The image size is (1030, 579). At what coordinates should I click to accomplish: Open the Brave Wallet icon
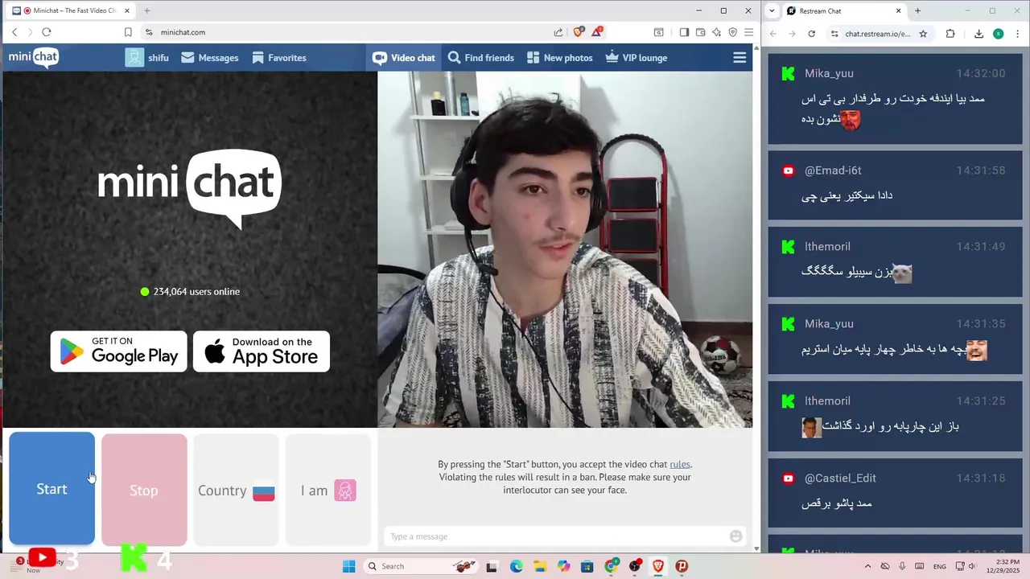[x=700, y=32]
